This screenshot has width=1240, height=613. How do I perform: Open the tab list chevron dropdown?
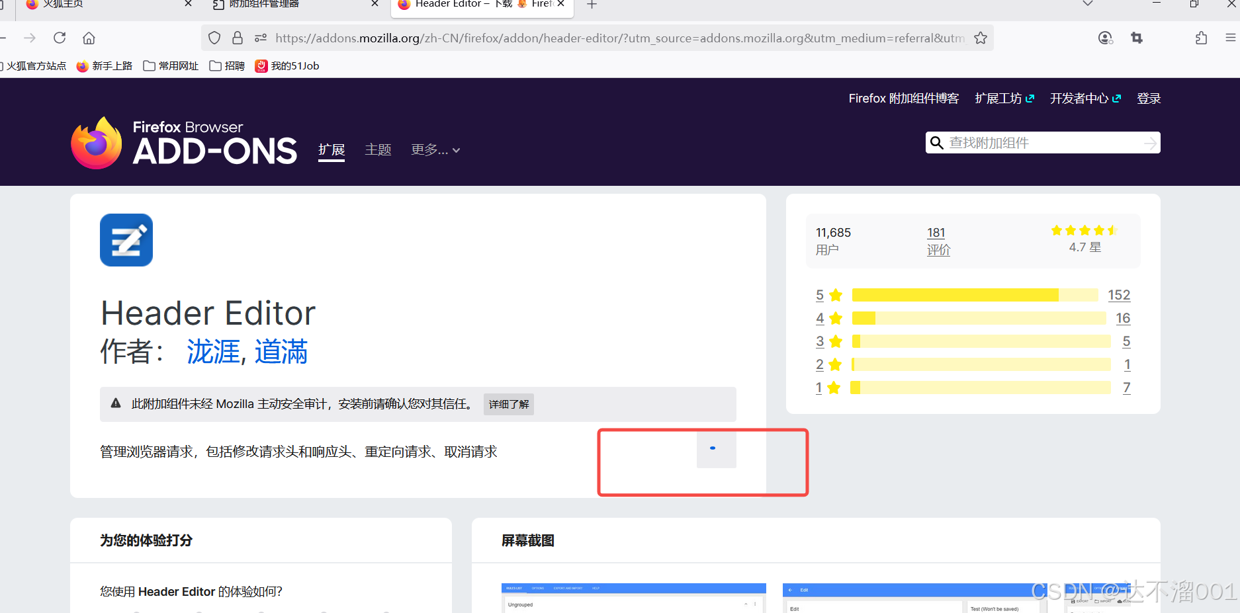click(1087, 5)
